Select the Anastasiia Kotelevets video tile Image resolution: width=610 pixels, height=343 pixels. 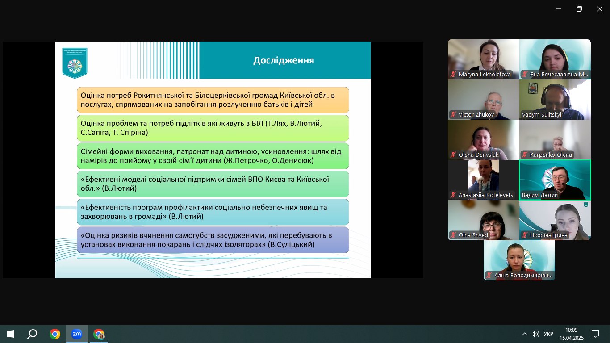pyautogui.click(x=483, y=180)
